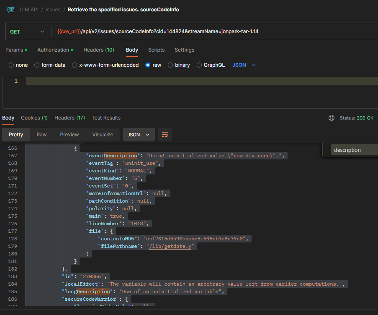Open the Scripts tab

point(156,50)
